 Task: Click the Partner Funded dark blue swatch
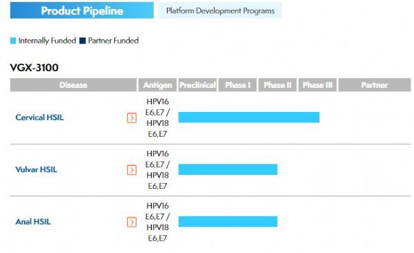[83, 41]
